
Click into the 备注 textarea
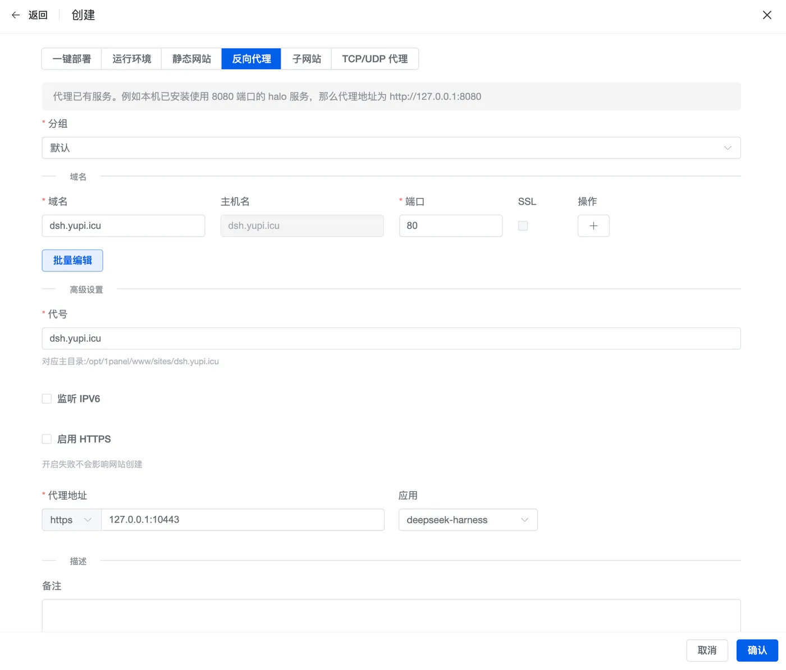click(391, 616)
